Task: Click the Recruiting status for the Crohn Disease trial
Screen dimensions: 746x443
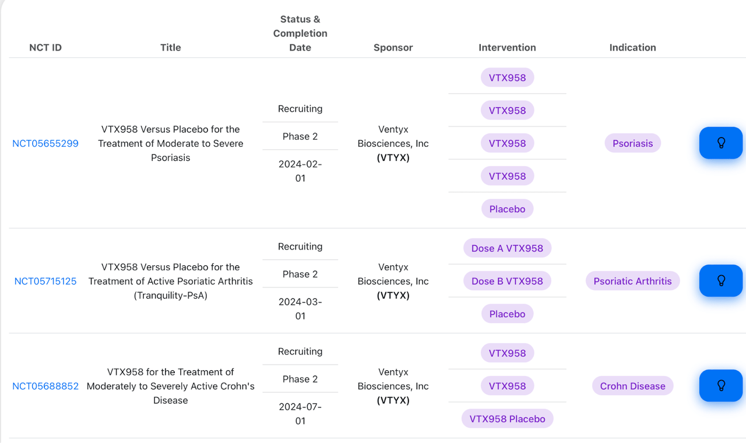Action: click(300, 351)
